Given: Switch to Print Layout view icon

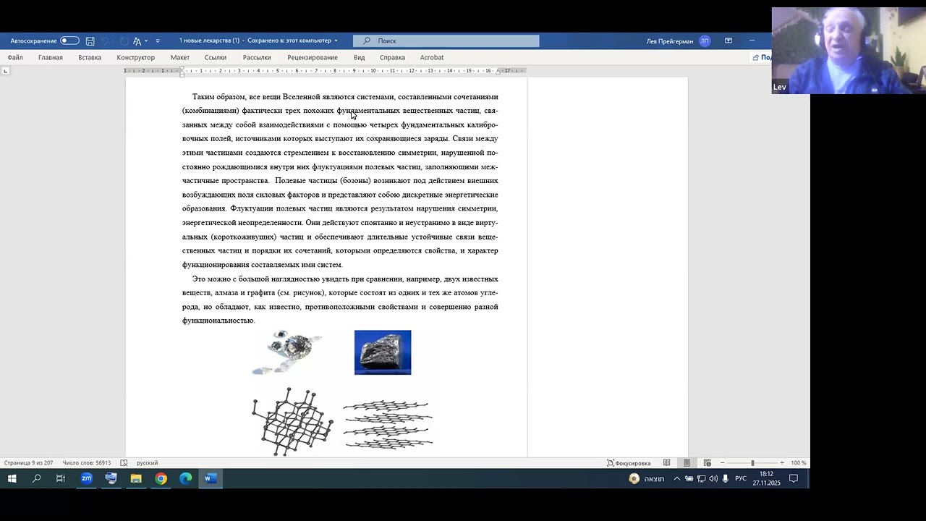Looking at the screenshot, I should (x=687, y=463).
